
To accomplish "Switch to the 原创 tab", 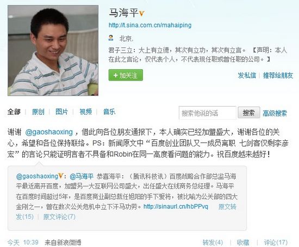I will pos(38,112).
